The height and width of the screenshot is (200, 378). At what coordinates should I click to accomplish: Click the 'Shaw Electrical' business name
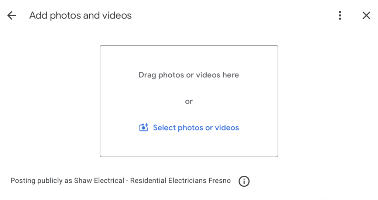[99, 181]
